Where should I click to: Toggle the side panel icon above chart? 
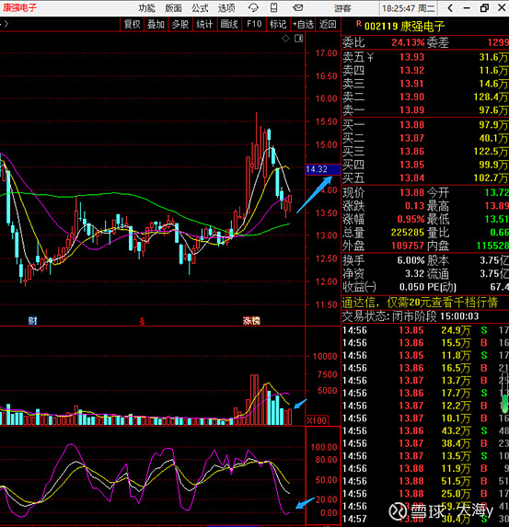point(299,39)
